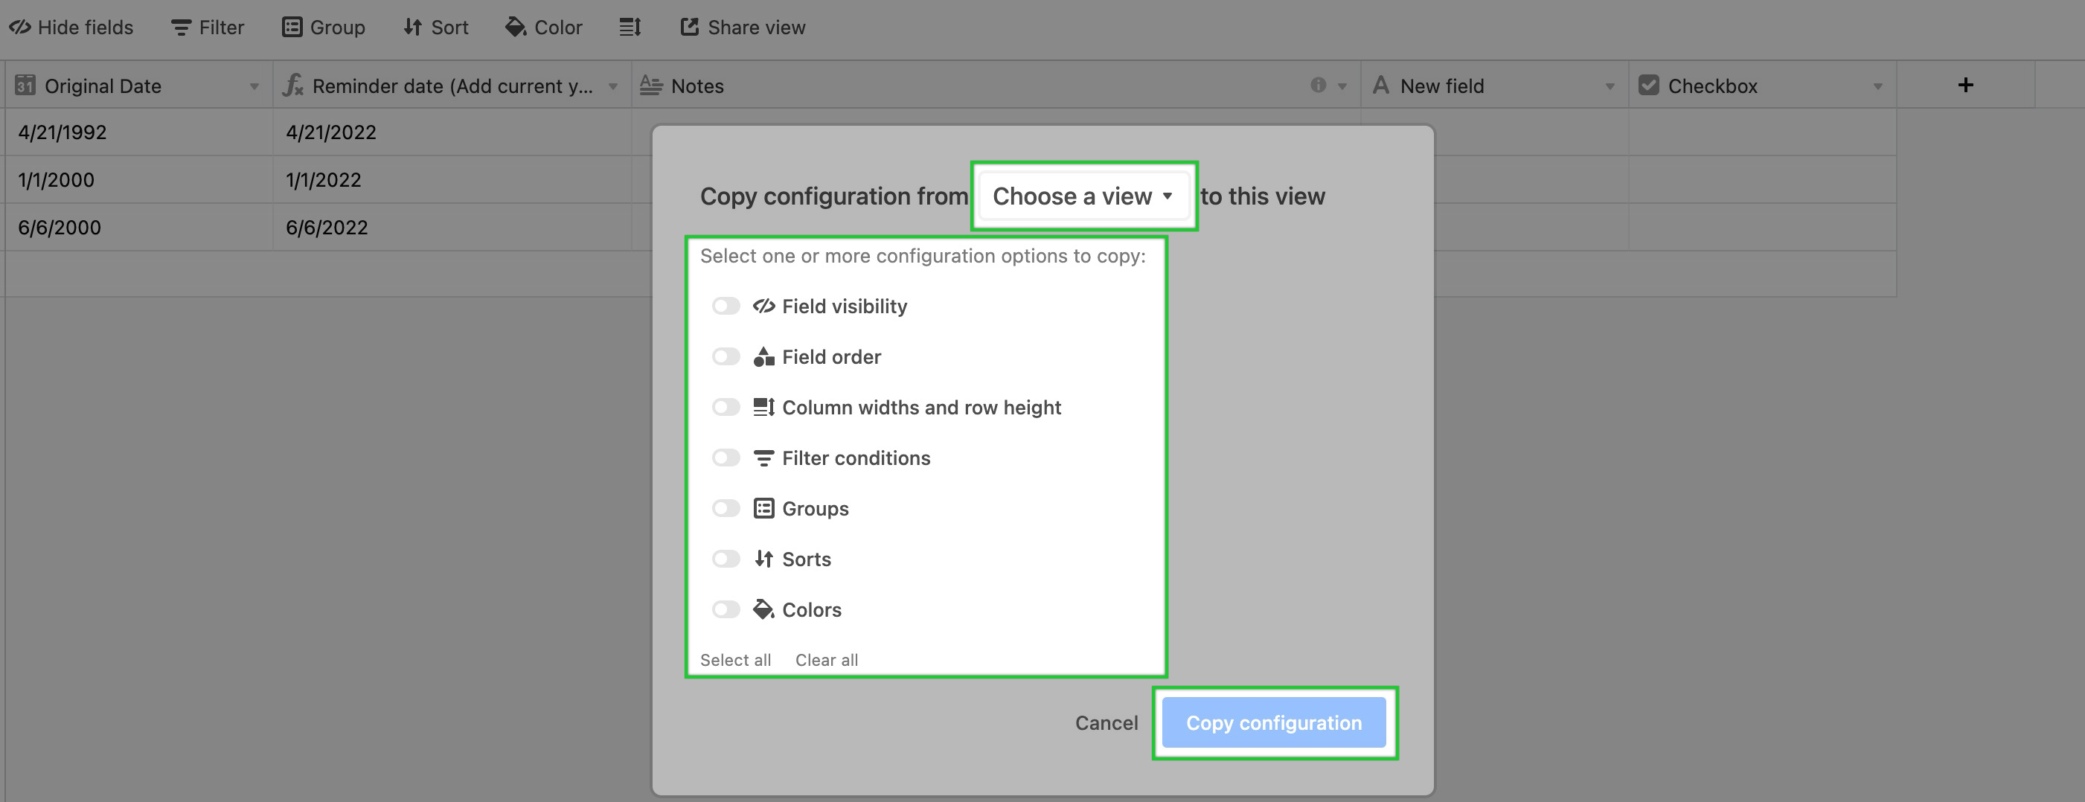Open the Choose a view dropdown

[1083, 196]
